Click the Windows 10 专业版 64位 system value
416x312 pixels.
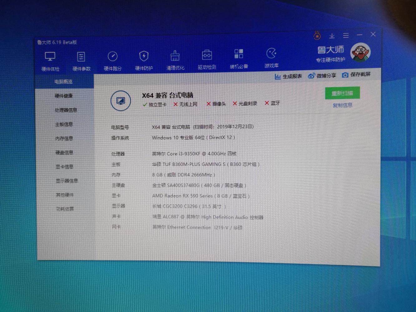pyautogui.click(x=193, y=137)
